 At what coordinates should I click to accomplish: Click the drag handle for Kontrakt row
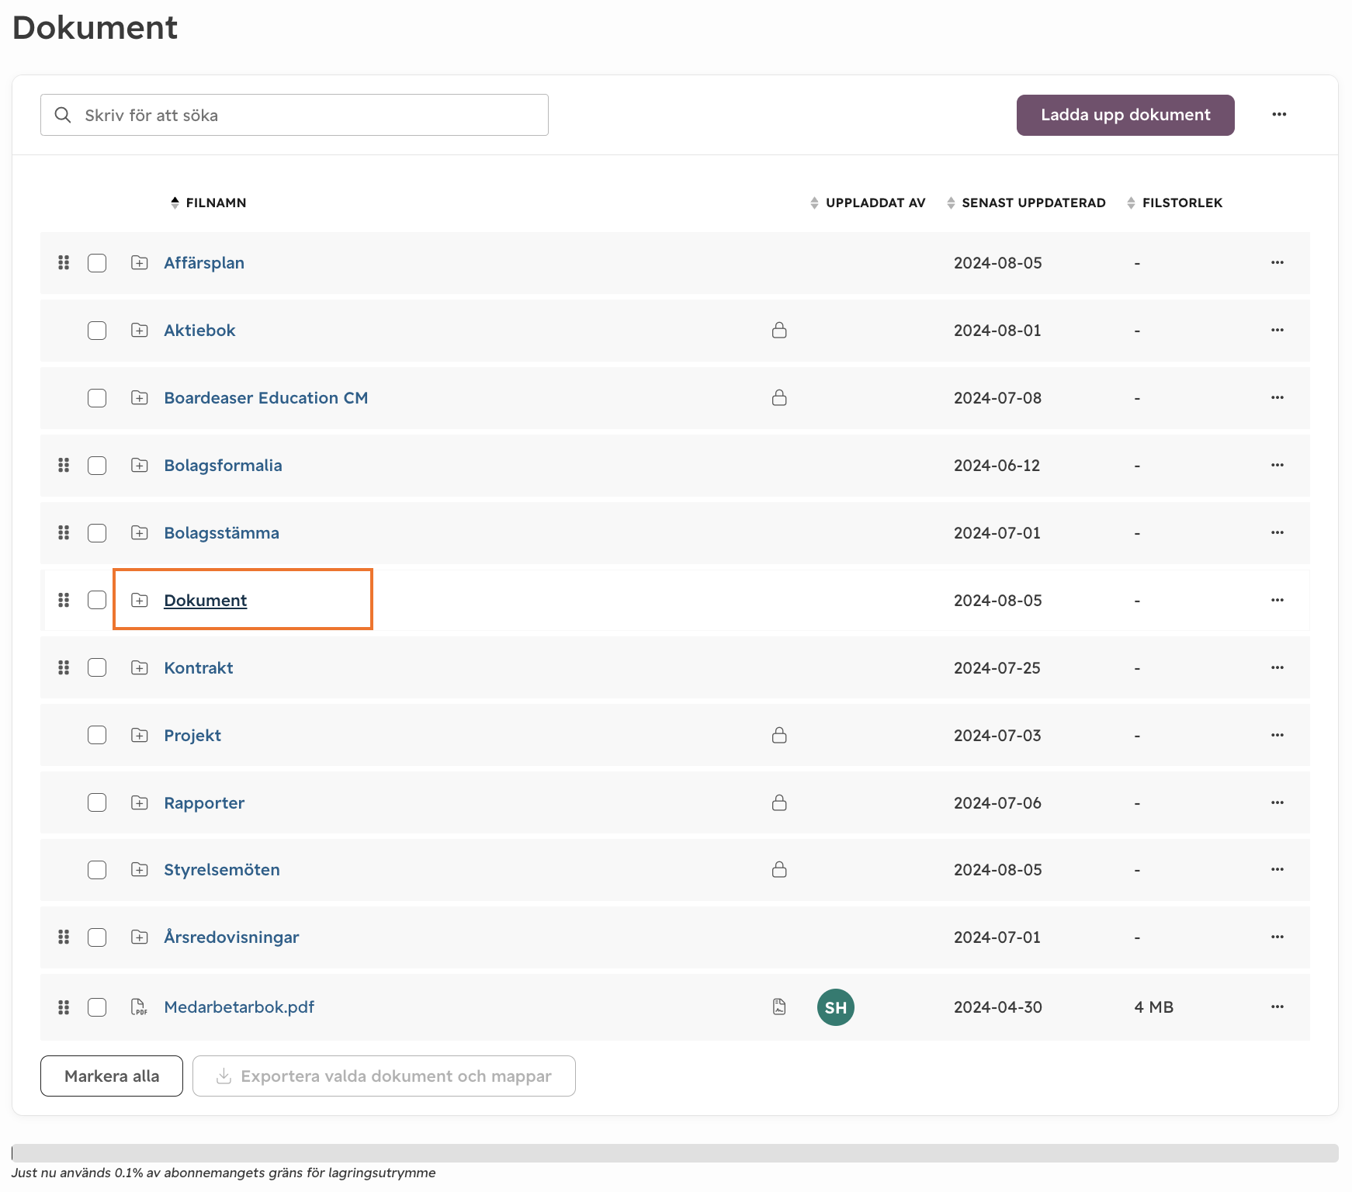64,668
